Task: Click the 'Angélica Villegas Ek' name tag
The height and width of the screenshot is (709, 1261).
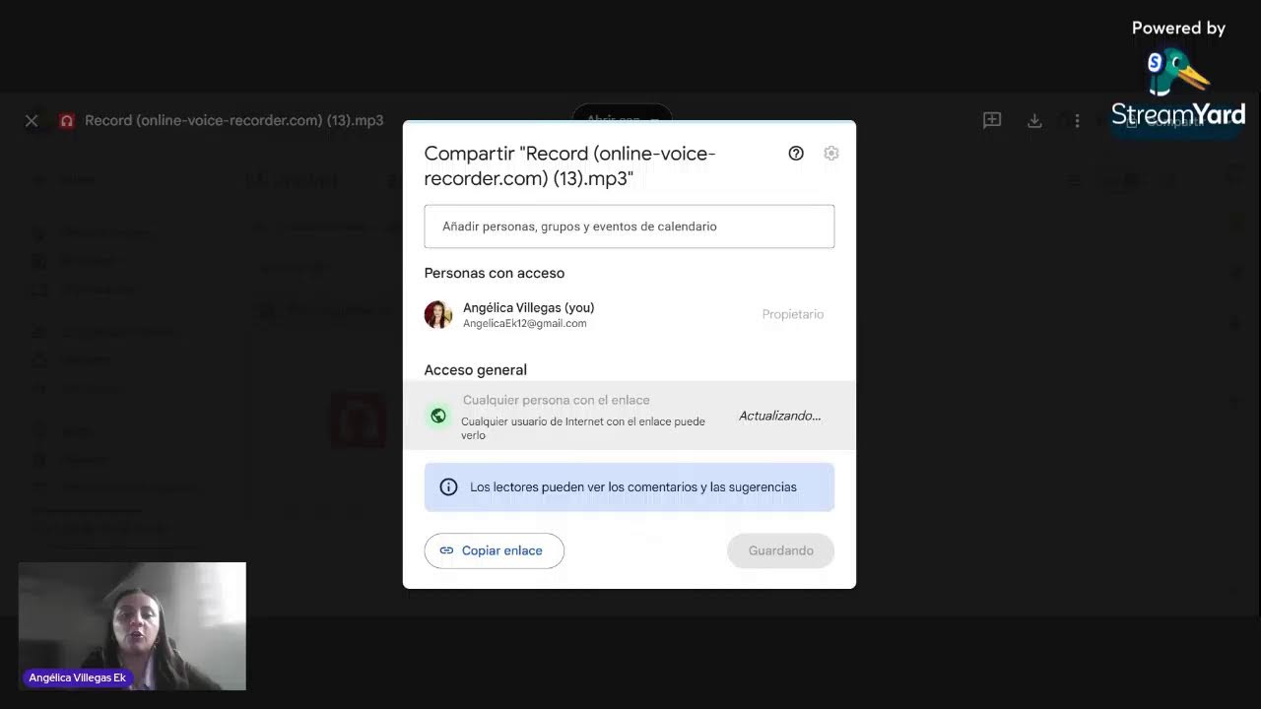Action: click(x=77, y=677)
